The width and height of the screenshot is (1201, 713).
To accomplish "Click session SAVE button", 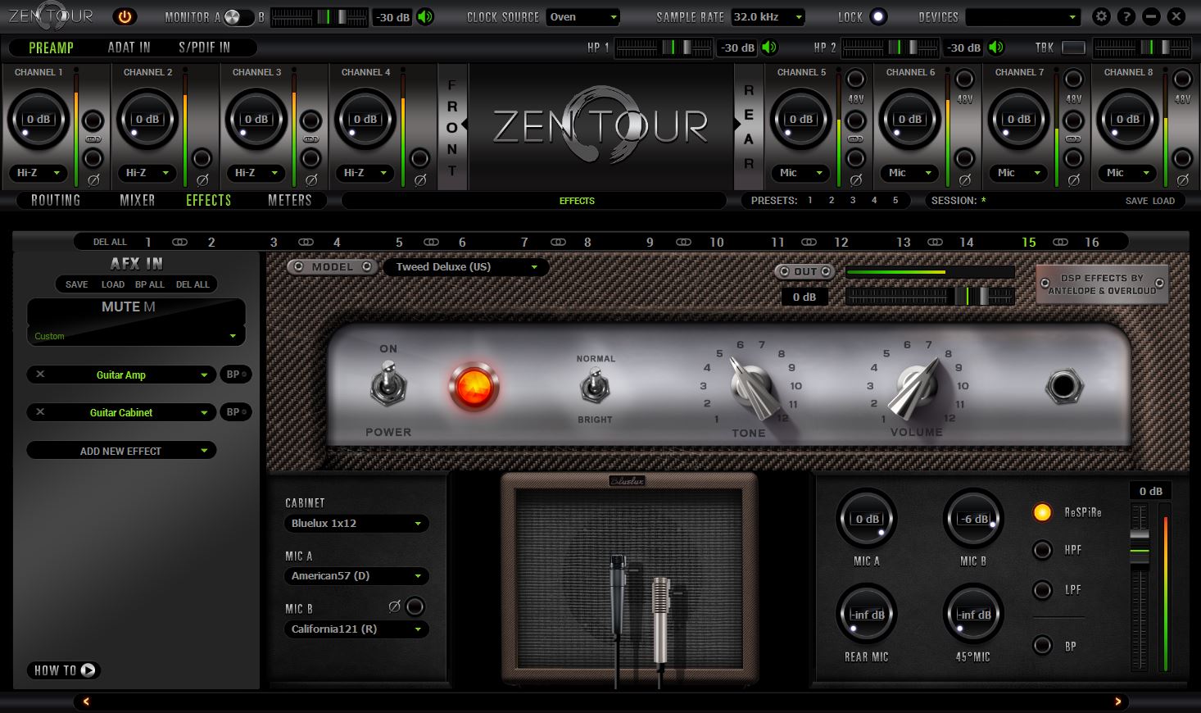I will tap(1136, 201).
